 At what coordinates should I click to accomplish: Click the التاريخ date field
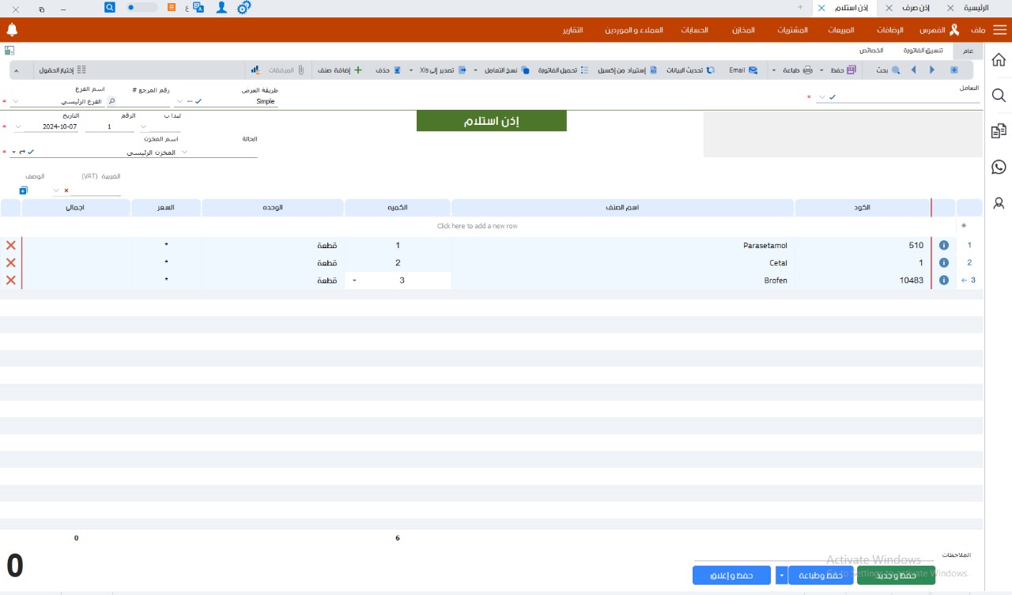51,126
